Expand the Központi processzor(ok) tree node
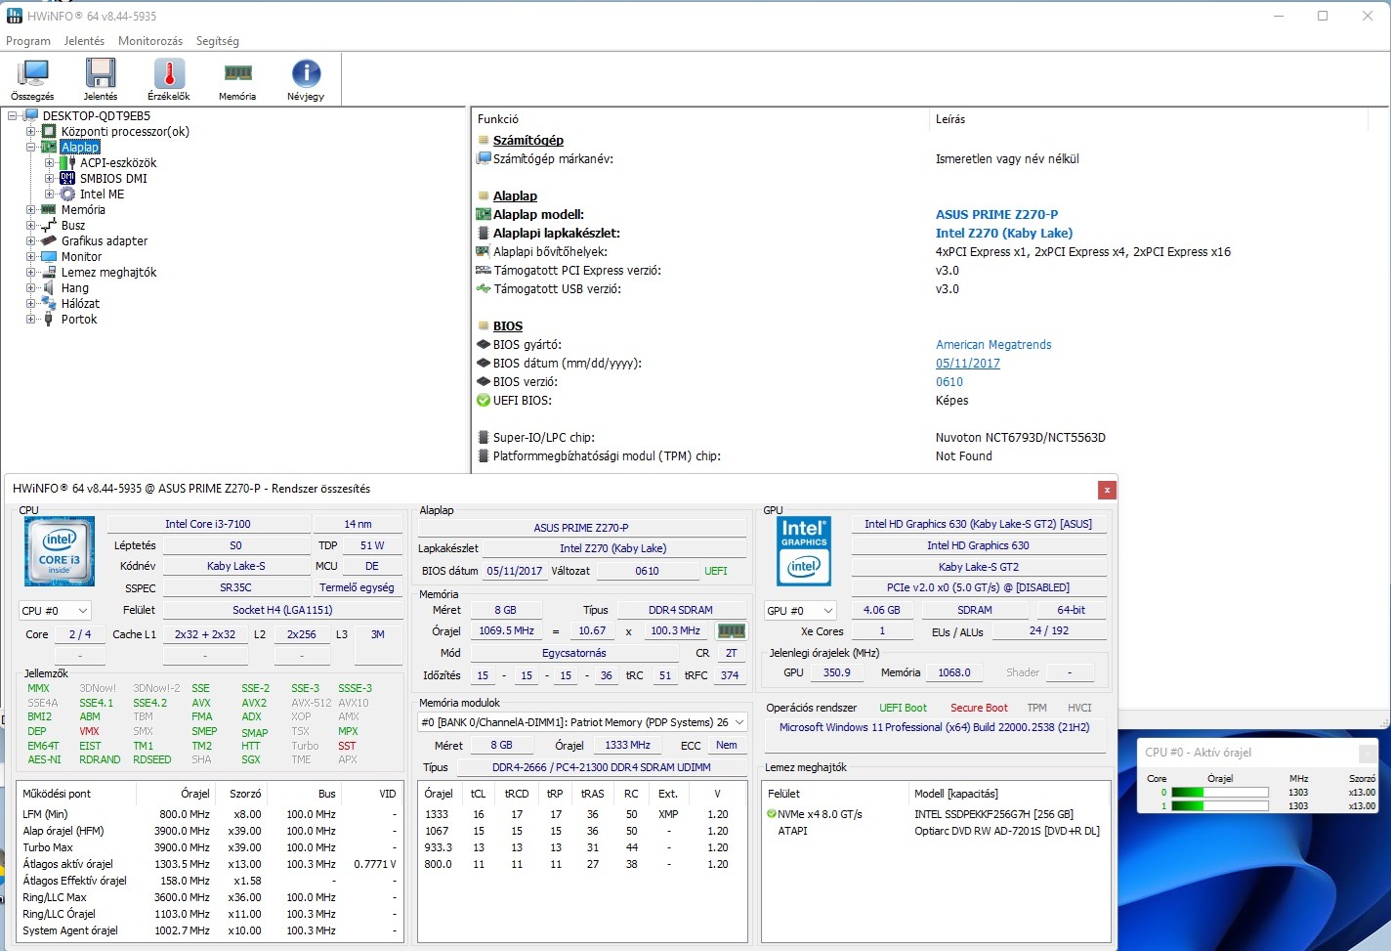This screenshot has height=951, width=1391. pyautogui.click(x=31, y=132)
